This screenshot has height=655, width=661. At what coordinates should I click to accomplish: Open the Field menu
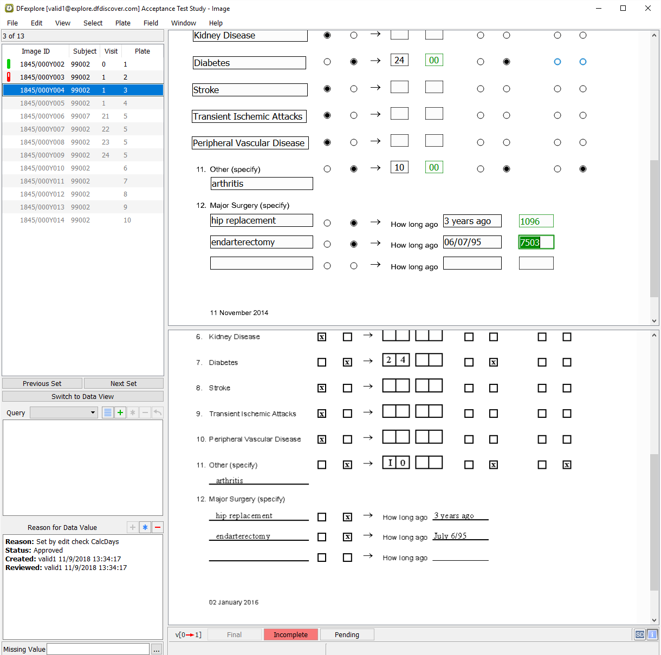[x=151, y=23]
